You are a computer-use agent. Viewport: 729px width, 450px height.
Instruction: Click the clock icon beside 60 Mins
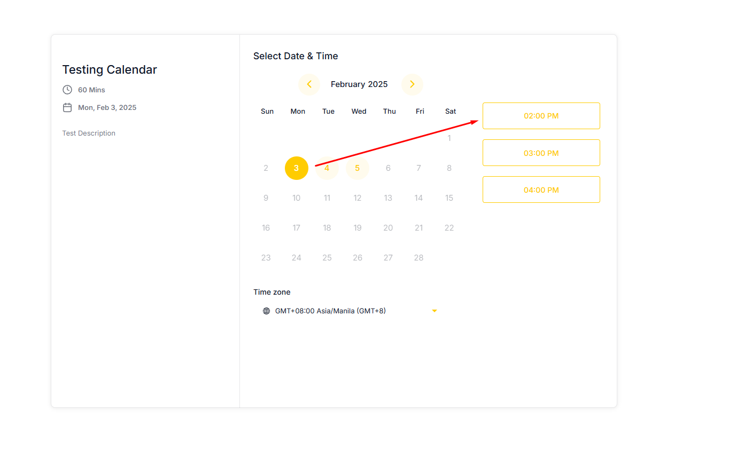pos(67,90)
